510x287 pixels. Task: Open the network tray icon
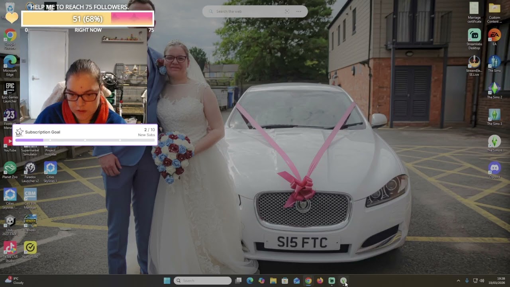[475, 281]
